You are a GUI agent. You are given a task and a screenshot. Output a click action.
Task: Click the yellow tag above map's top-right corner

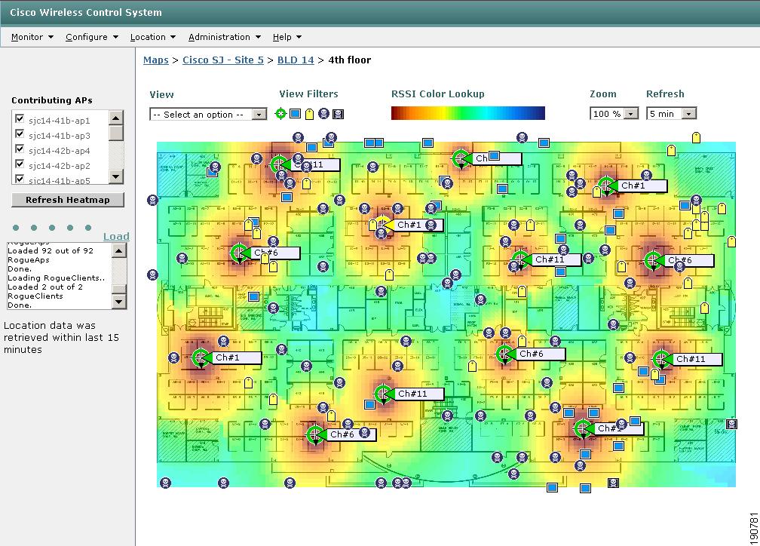(x=696, y=137)
